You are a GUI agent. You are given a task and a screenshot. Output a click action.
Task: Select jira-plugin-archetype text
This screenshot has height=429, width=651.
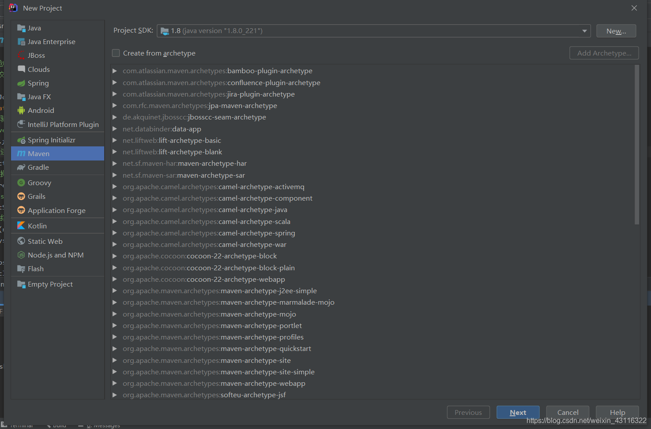[x=261, y=94]
